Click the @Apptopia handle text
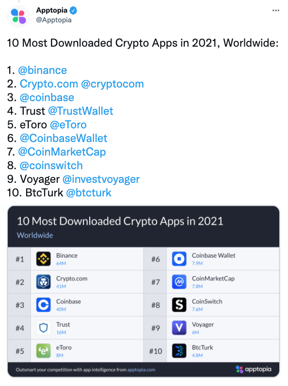Screen dimensions: 288x386 pos(54,20)
